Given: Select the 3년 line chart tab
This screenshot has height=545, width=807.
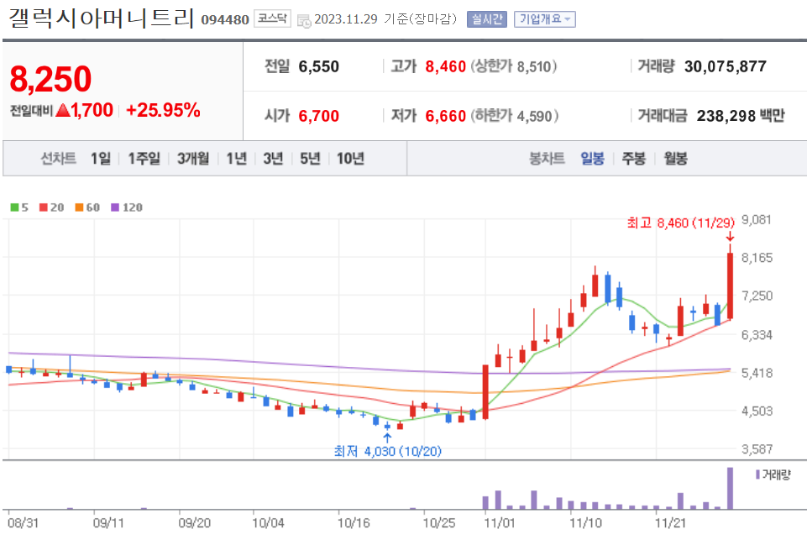Looking at the screenshot, I should [273, 159].
